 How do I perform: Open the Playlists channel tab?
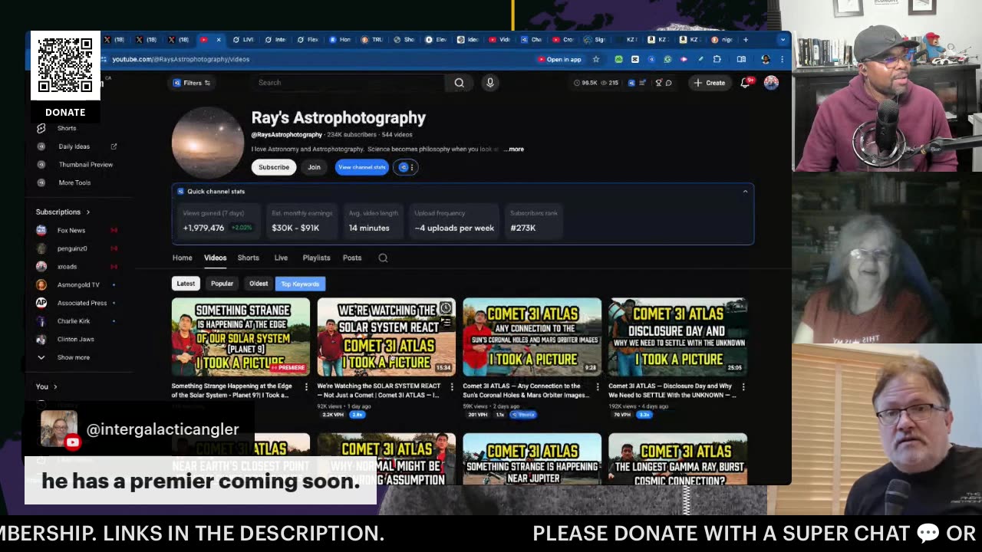click(316, 258)
